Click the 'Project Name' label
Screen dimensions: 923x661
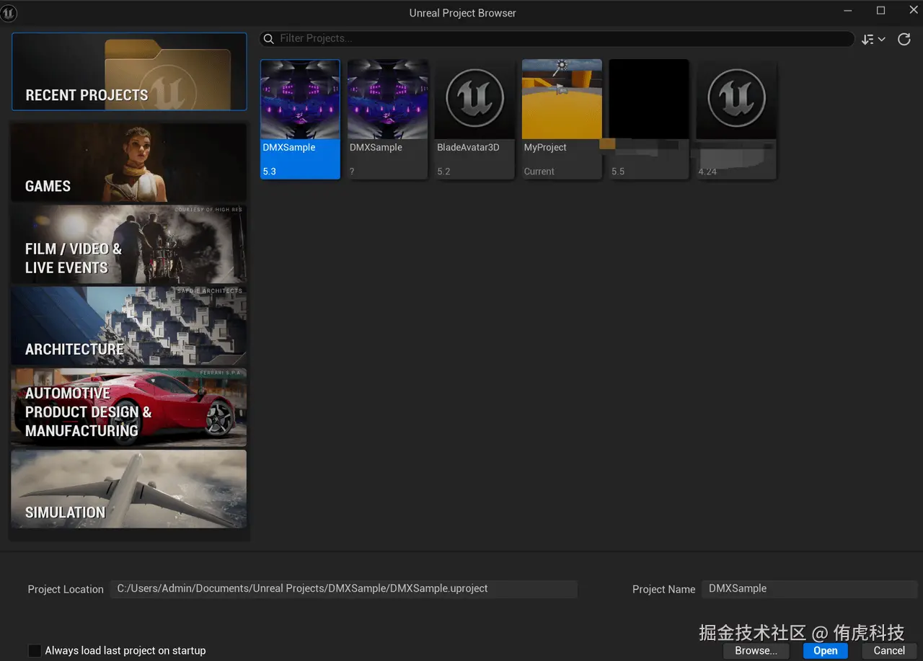[663, 590]
